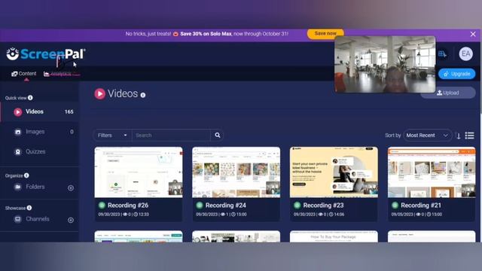Open the Analytics tab
The height and width of the screenshot is (271, 482).
coord(58,74)
